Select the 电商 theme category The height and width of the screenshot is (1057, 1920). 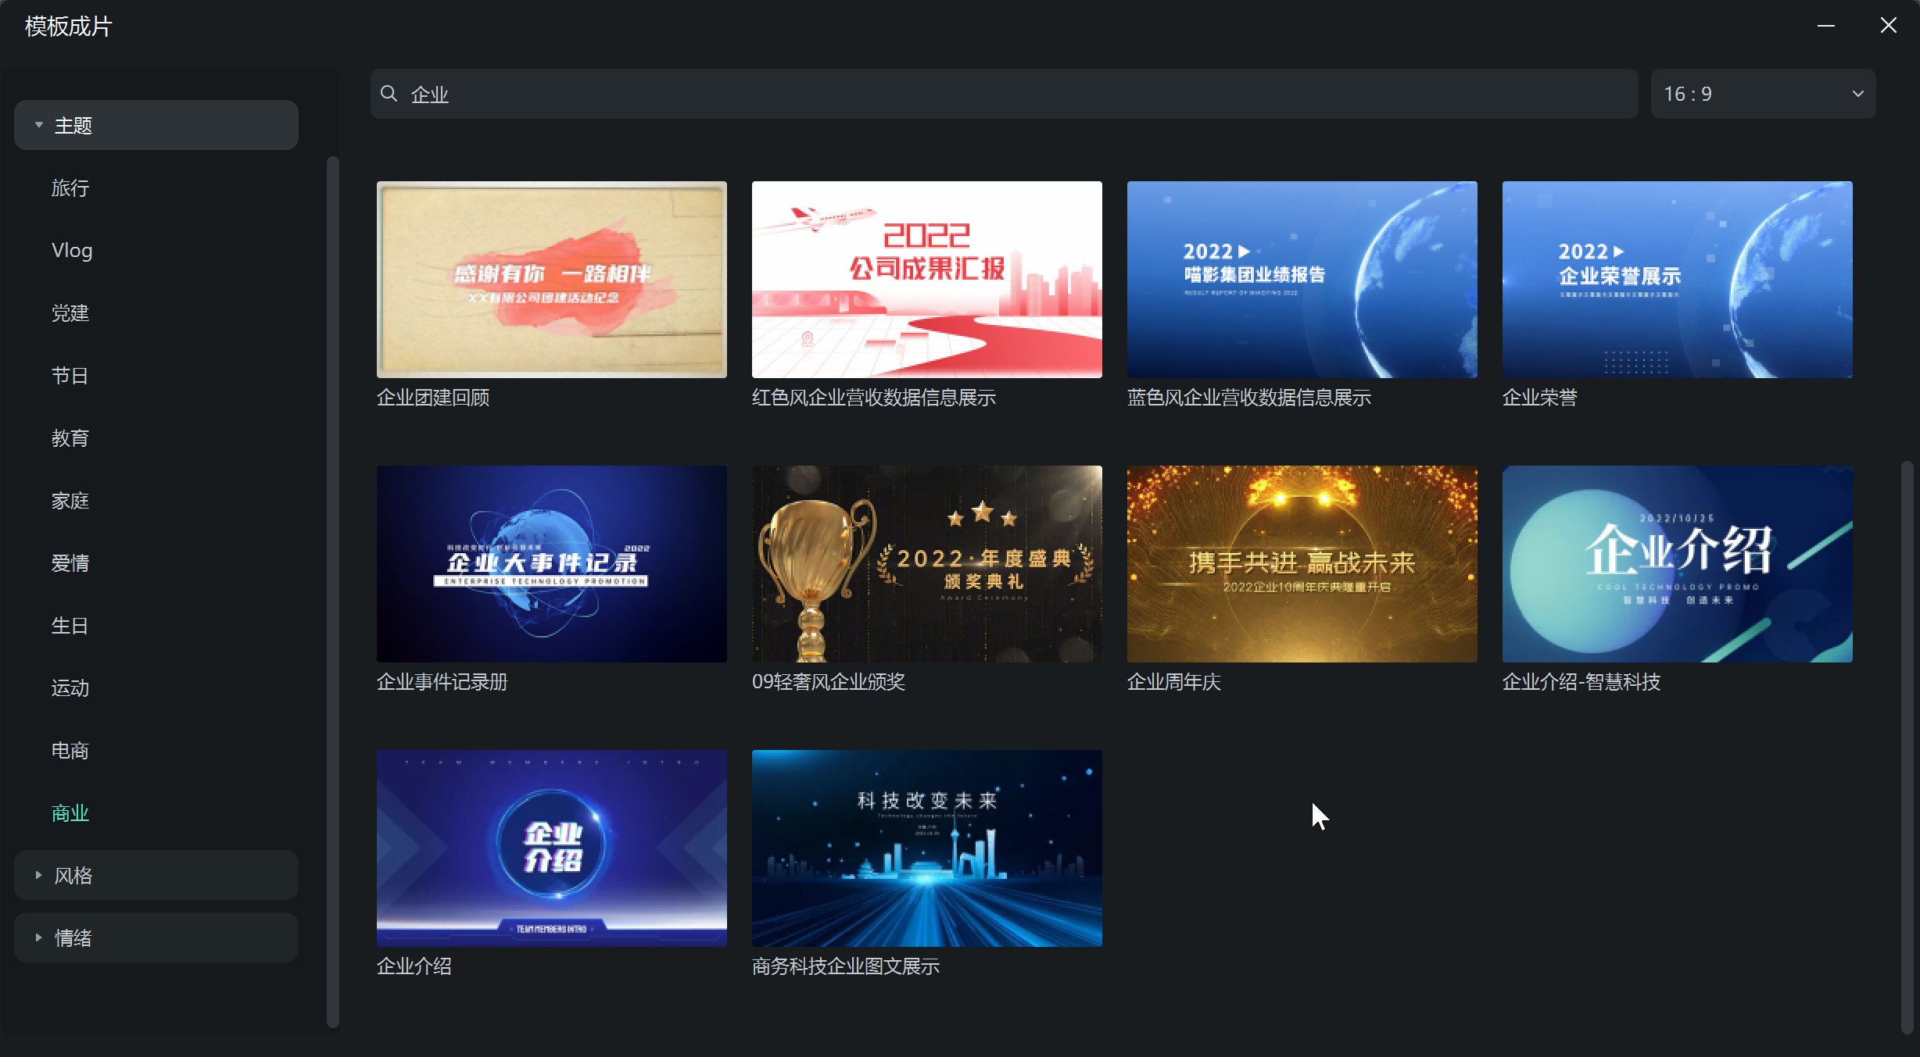[x=70, y=750]
